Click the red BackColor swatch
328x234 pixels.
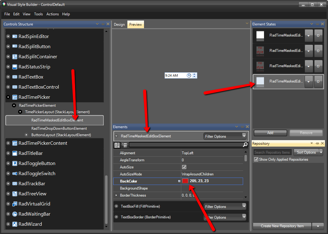point(185,181)
